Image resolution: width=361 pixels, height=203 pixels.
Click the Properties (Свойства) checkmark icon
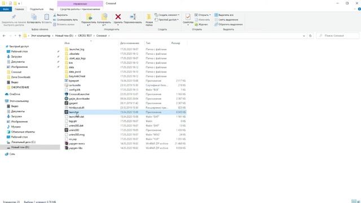(188, 17)
